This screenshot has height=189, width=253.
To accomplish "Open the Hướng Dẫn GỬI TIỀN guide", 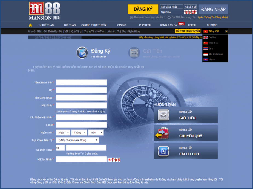I will (x=186, y=115).
